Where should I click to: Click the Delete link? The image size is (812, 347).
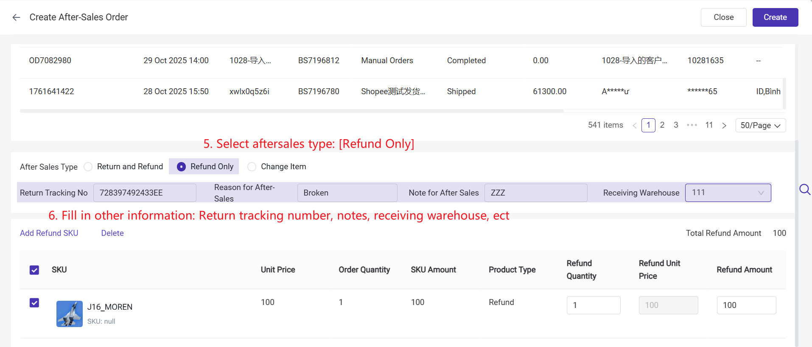click(x=112, y=233)
